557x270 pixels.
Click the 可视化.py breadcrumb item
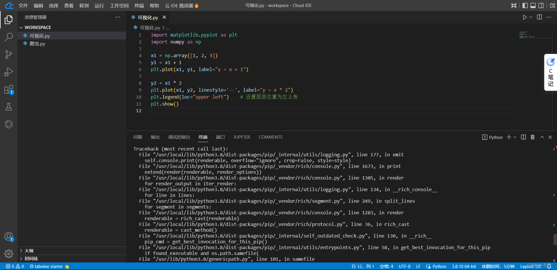coord(150,28)
